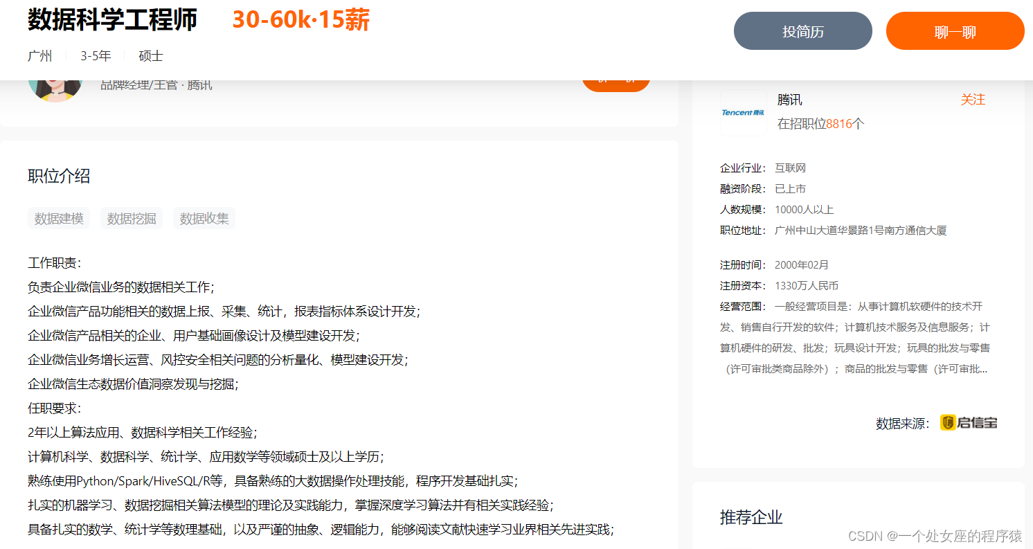
Task: Click the 推荐企业 section heading
Action: (x=751, y=517)
